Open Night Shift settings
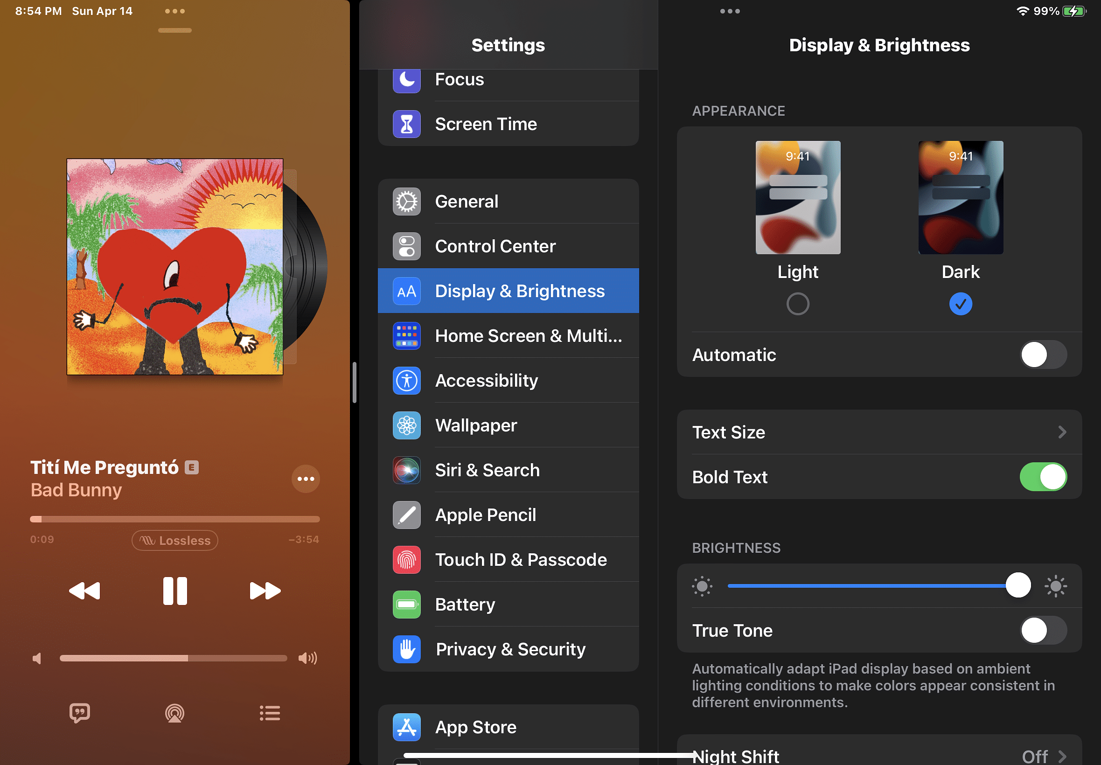 pos(878,756)
